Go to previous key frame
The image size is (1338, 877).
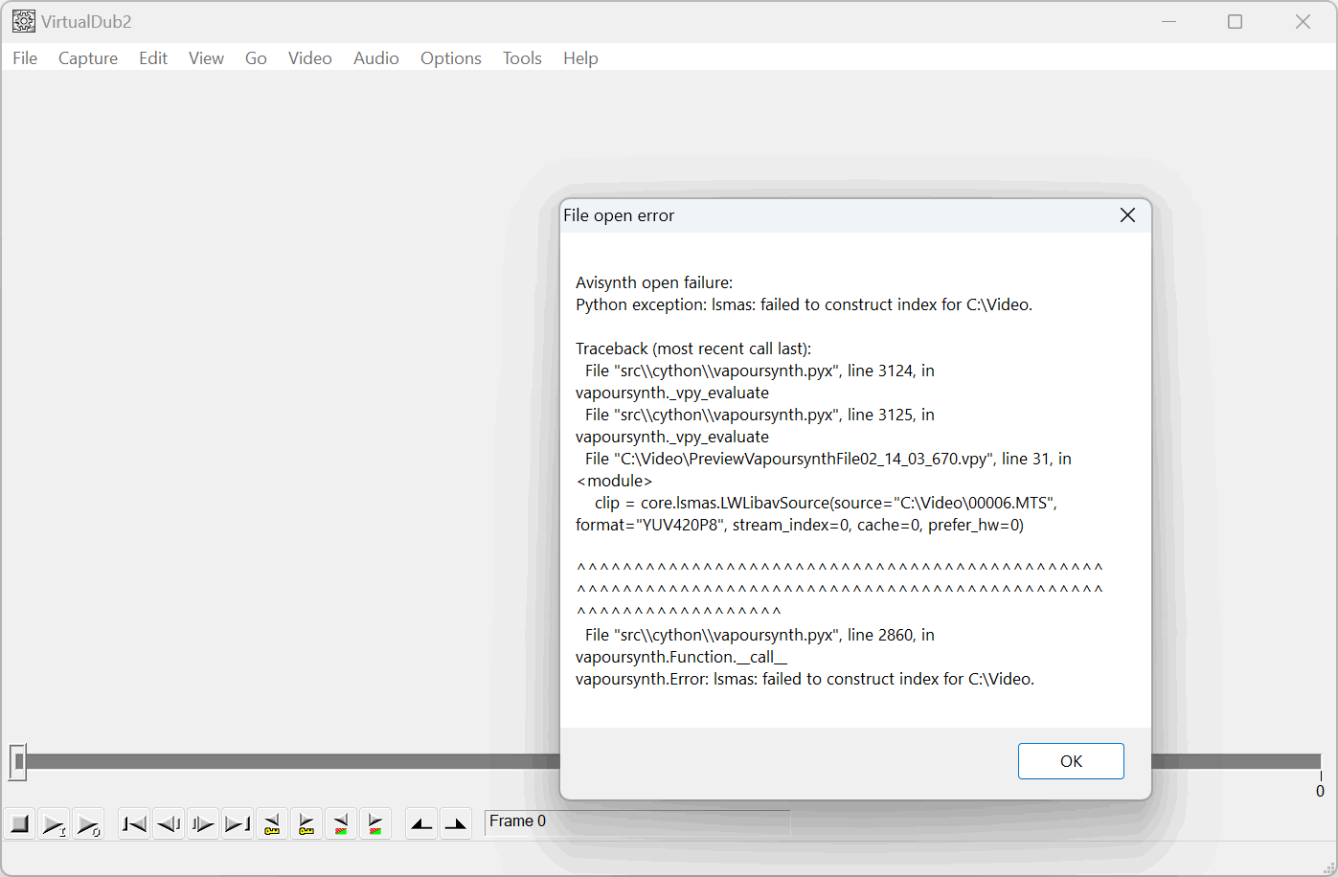coord(272,823)
